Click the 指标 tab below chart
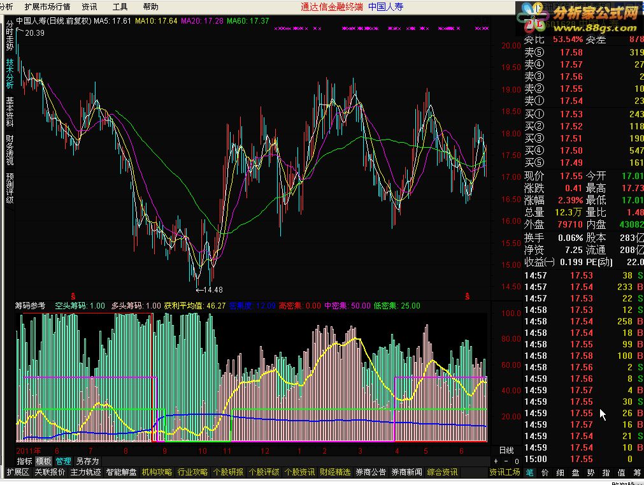 [24, 461]
